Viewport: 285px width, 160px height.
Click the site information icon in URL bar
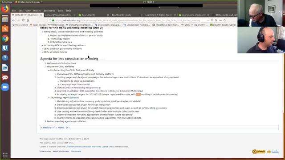coord(50,20)
